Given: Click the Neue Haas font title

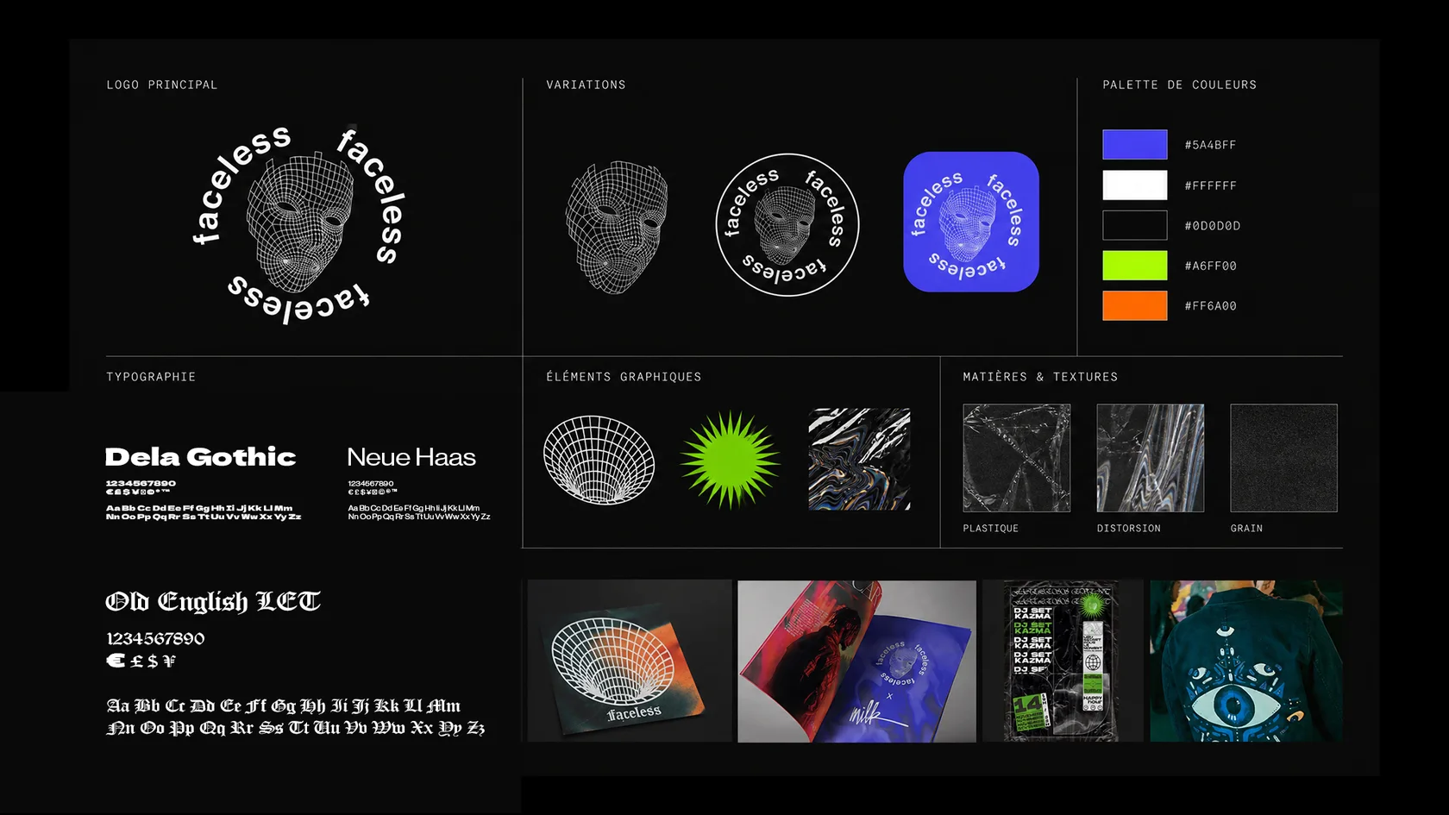Looking at the screenshot, I should [x=411, y=457].
